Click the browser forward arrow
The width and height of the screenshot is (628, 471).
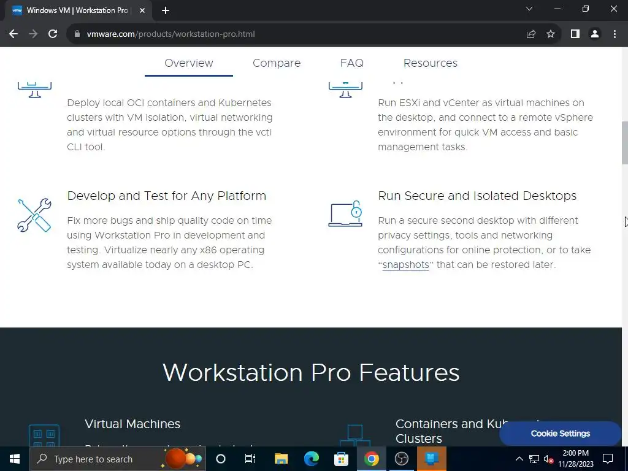click(33, 34)
